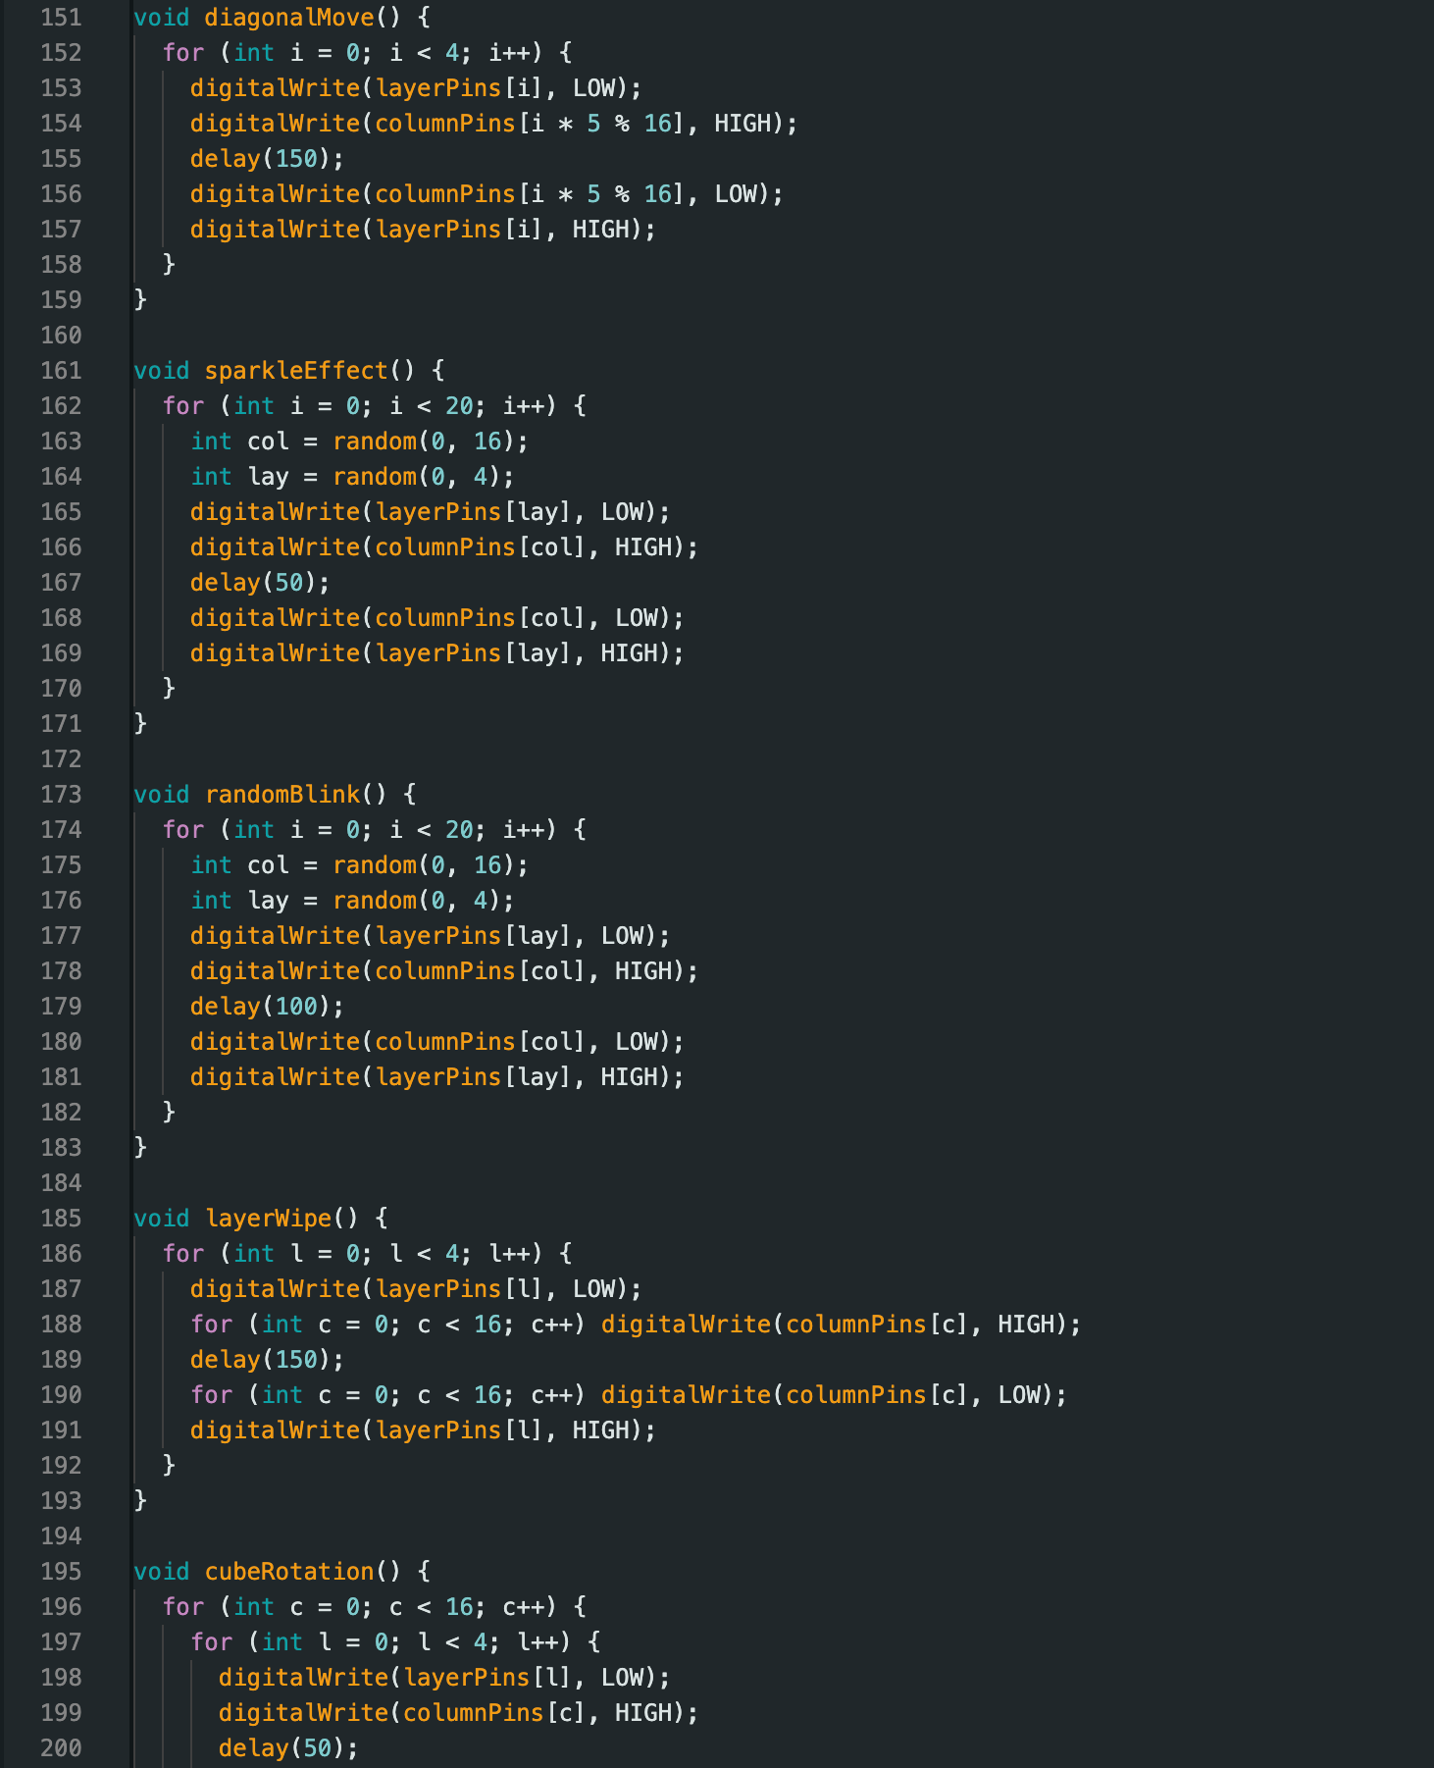The height and width of the screenshot is (1768, 1434).
Task: Click the nested for keyword on line 197
Action: click(212, 1642)
